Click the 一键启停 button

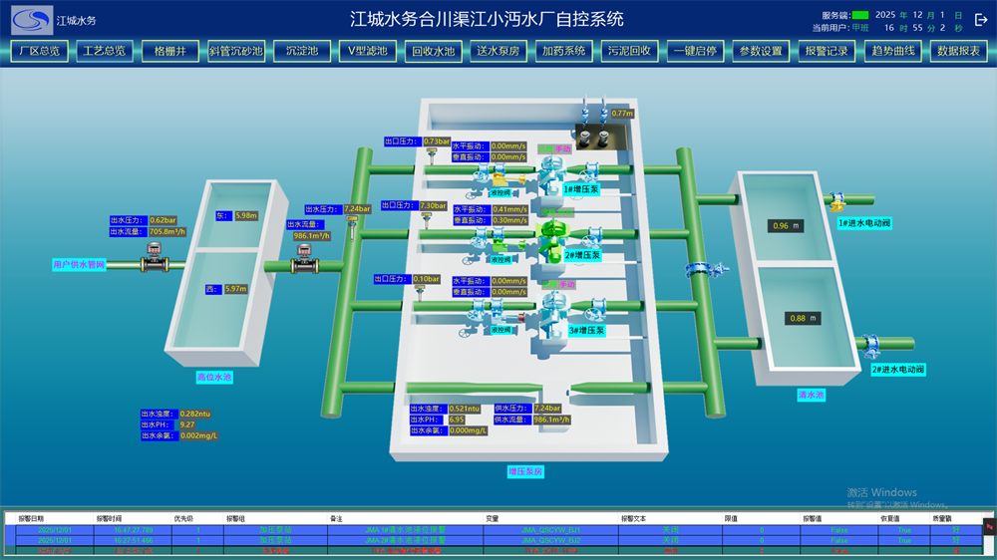tap(695, 51)
